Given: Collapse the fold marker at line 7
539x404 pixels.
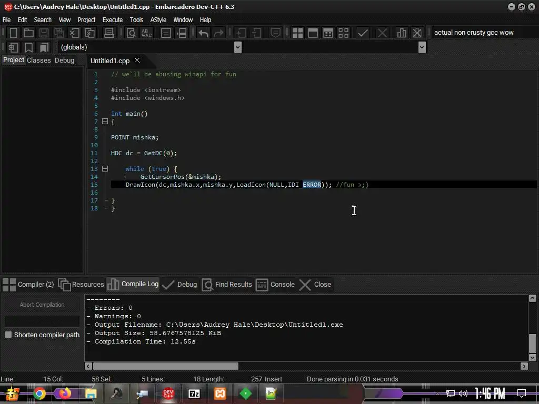Looking at the screenshot, I should tap(105, 122).
